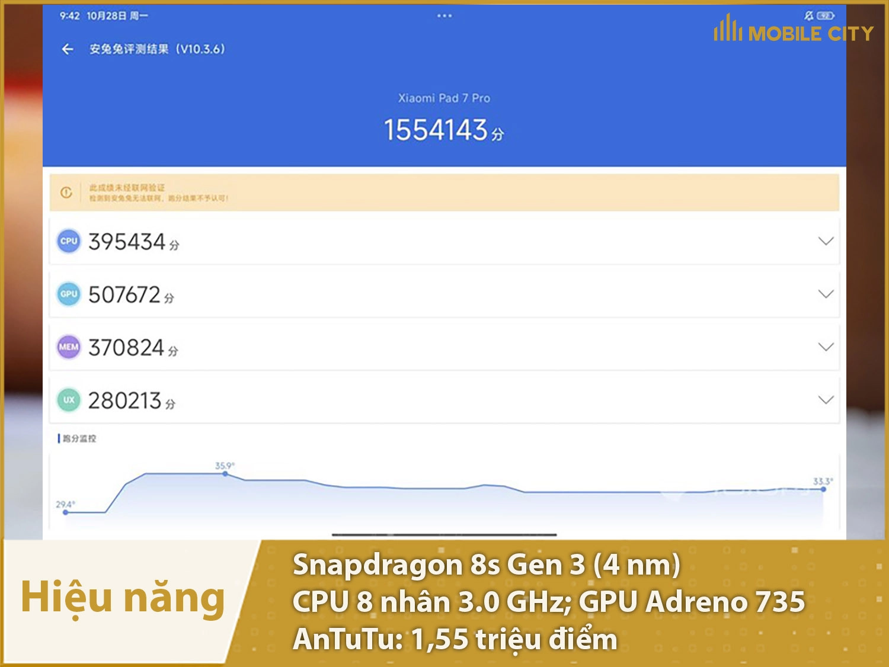
Task: Click the Hiệu năng caption heading
Action: point(123,598)
